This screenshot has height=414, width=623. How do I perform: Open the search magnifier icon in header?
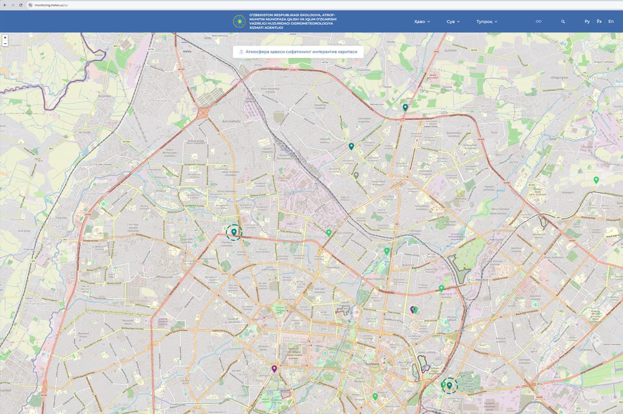563,22
